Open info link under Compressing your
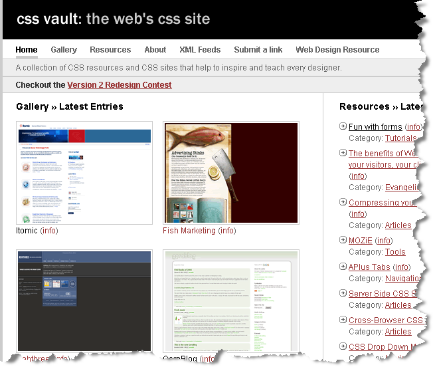The width and height of the screenshot is (433, 367). (358, 214)
